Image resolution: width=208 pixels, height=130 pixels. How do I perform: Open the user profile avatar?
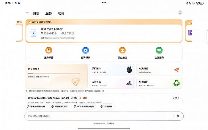tap(180, 12)
